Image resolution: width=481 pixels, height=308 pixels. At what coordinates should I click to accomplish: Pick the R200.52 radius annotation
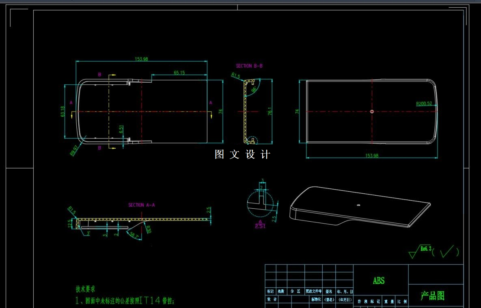[424, 103]
